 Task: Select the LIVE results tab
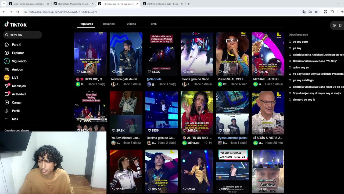pos(154,24)
